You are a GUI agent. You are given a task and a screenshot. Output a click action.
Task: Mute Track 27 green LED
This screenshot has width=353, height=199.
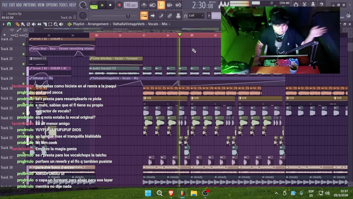click(23, 64)
